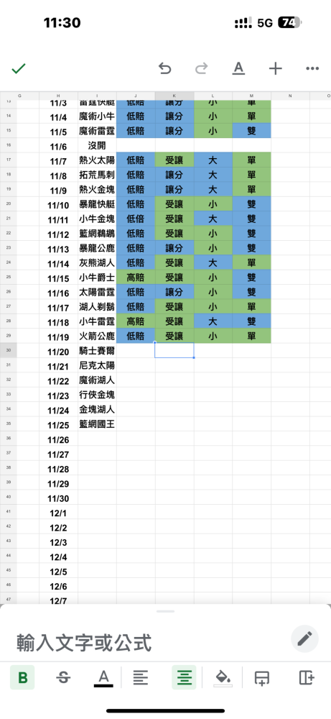Select the cell 魔術小牛
The image size is (331, 719).
point(97,116)
